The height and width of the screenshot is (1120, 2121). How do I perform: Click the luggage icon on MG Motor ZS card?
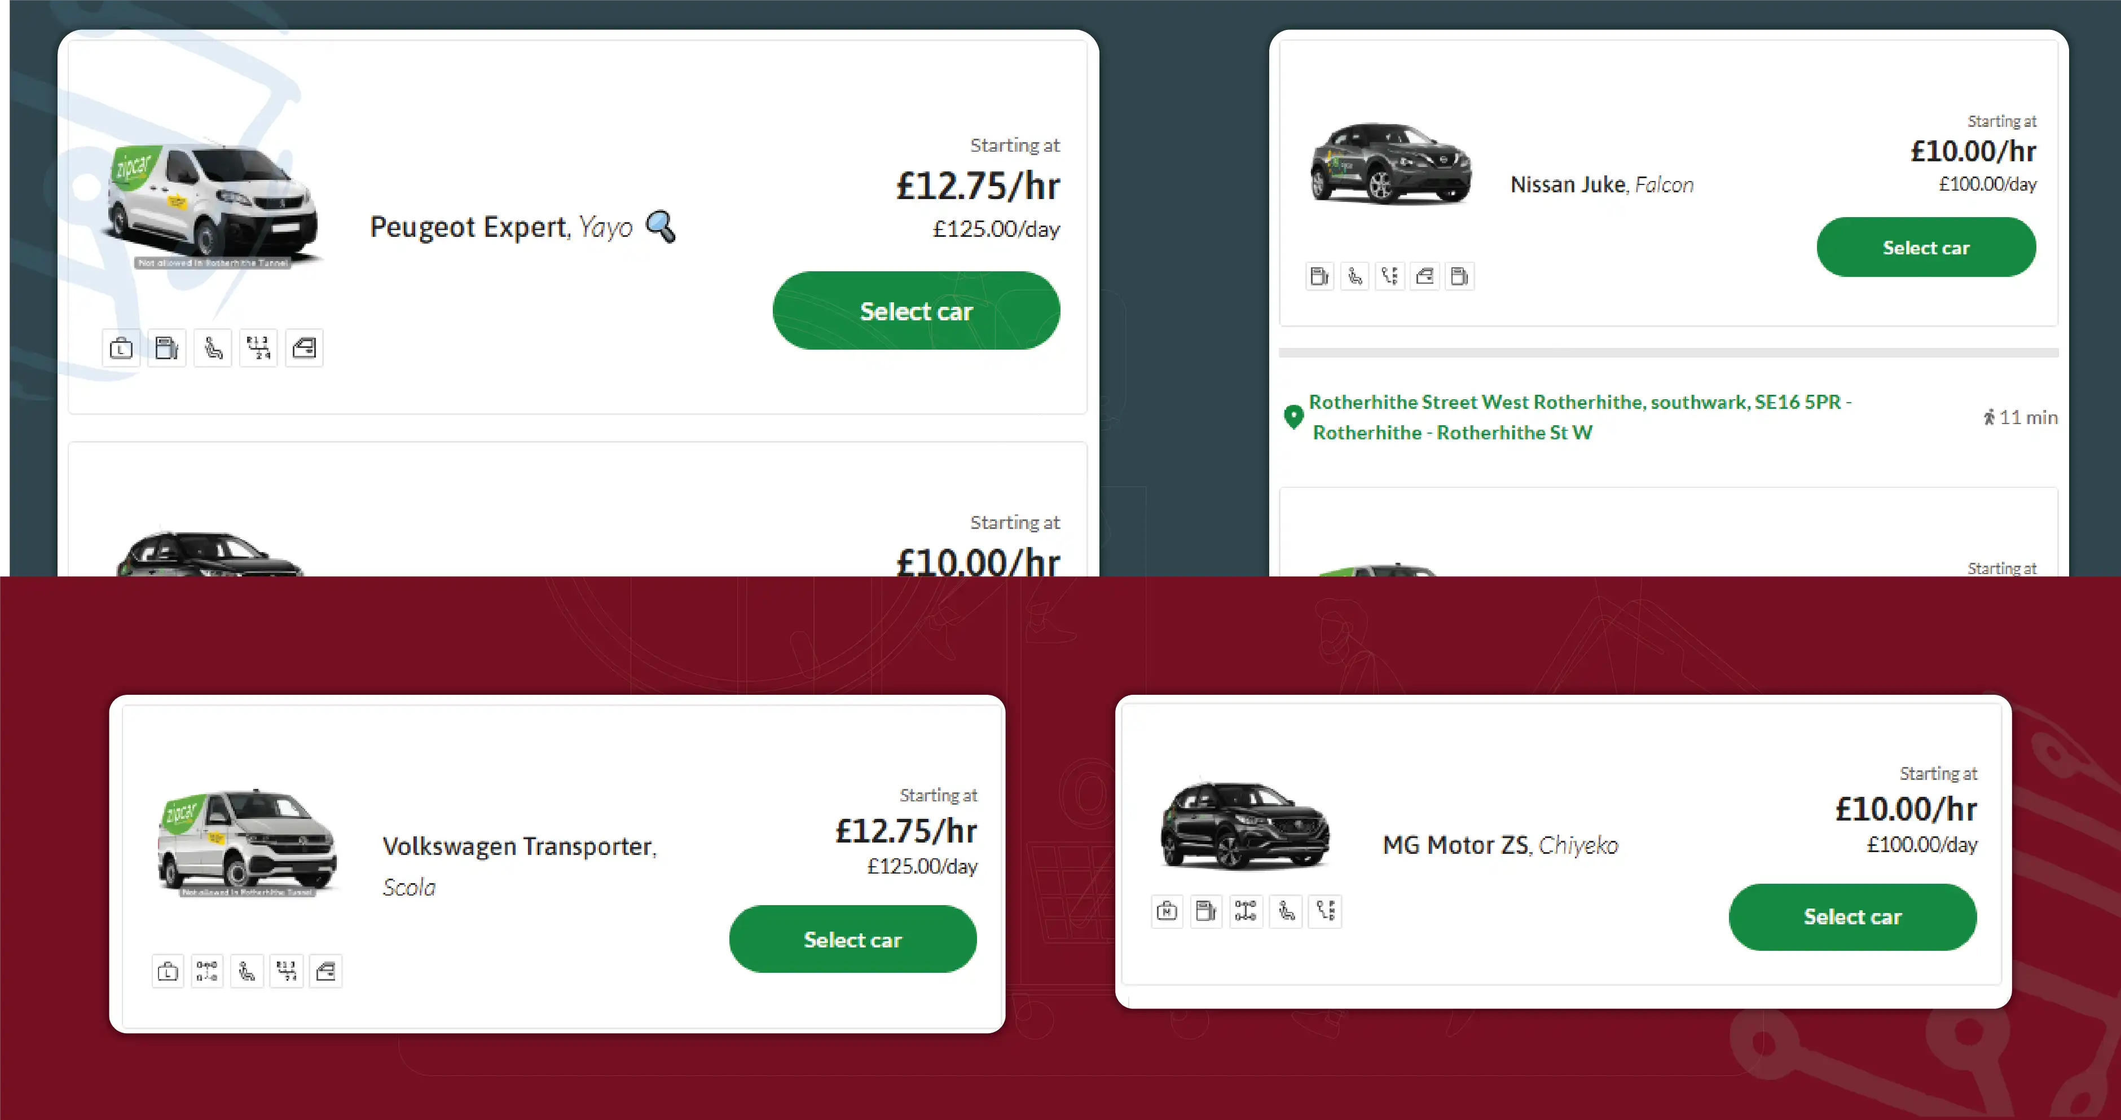click(x=1167, y=912)
